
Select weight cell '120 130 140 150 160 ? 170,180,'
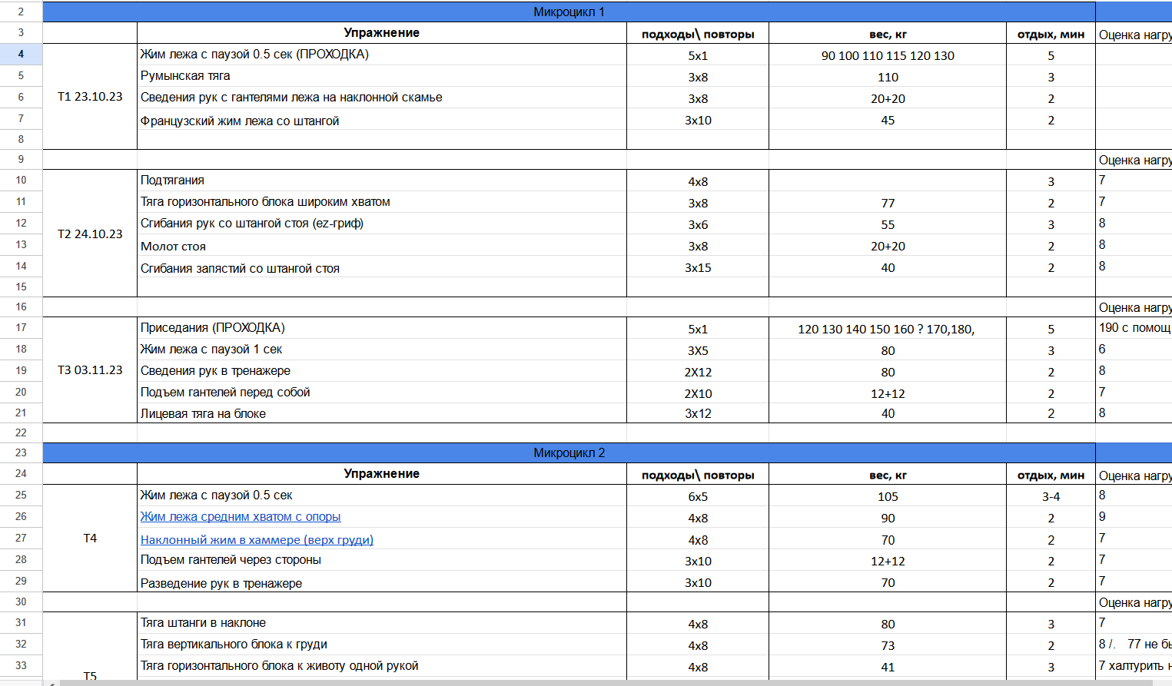888,329
